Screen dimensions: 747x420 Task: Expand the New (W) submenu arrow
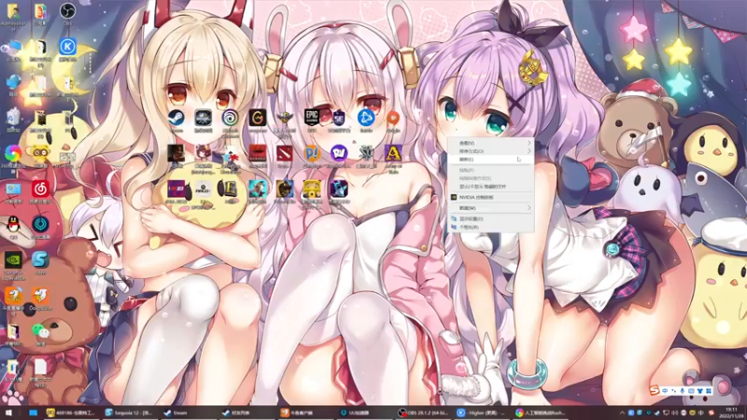tap(529, 208)
